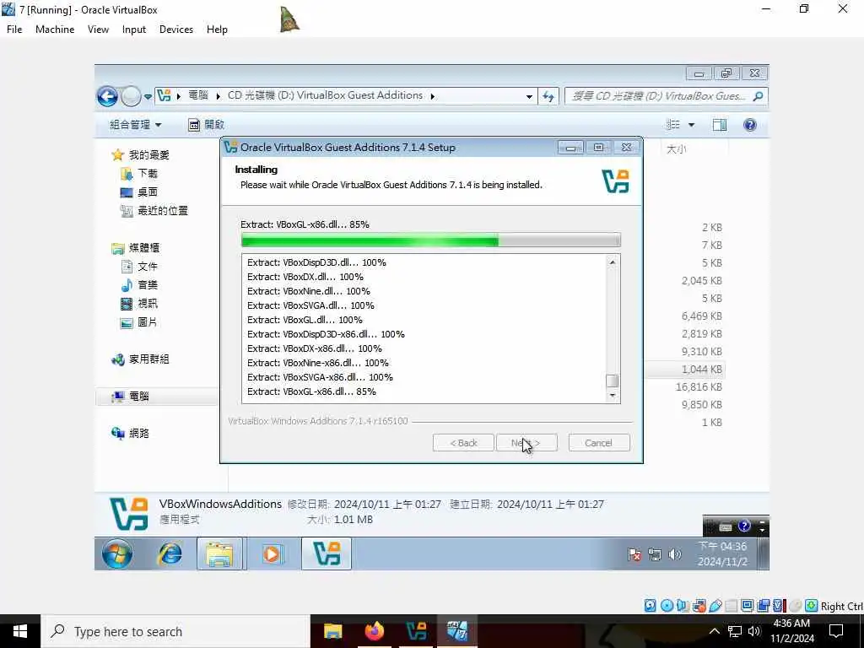Image resolution: width=864 pixels, height=648 pixels.
Task: Open Firefox from the host taskbar
Action: [x=374, y=631]
